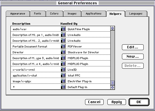Click the helpers list scroll thumb
This screenshot has height=111, width=155.
[x=113, y=83]
